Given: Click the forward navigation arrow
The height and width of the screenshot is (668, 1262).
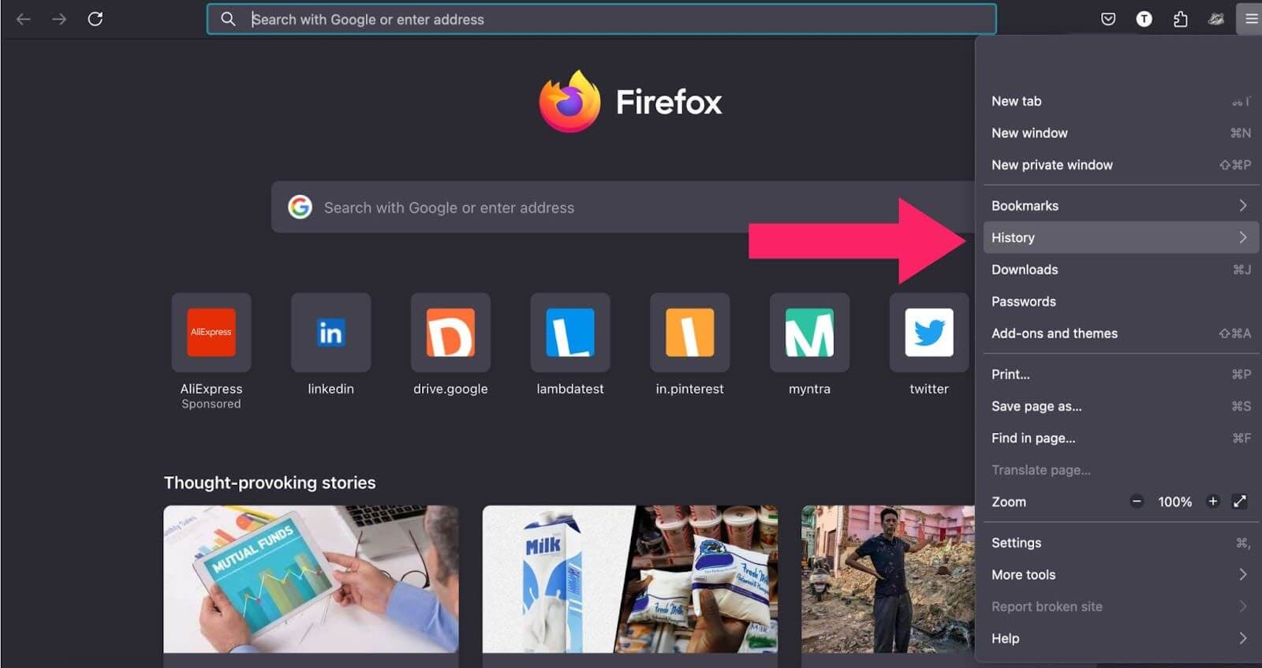Looking at the screenshot, I should pyautogui.click(x=59, y=19).
